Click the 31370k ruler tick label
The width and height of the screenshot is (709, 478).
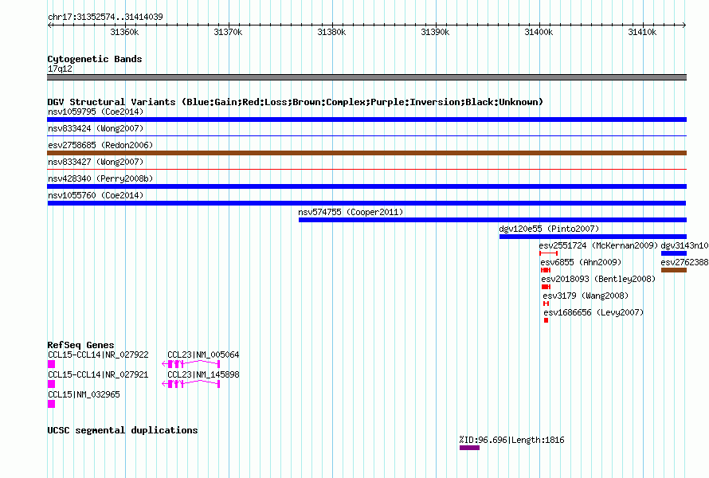coord(228,32)
